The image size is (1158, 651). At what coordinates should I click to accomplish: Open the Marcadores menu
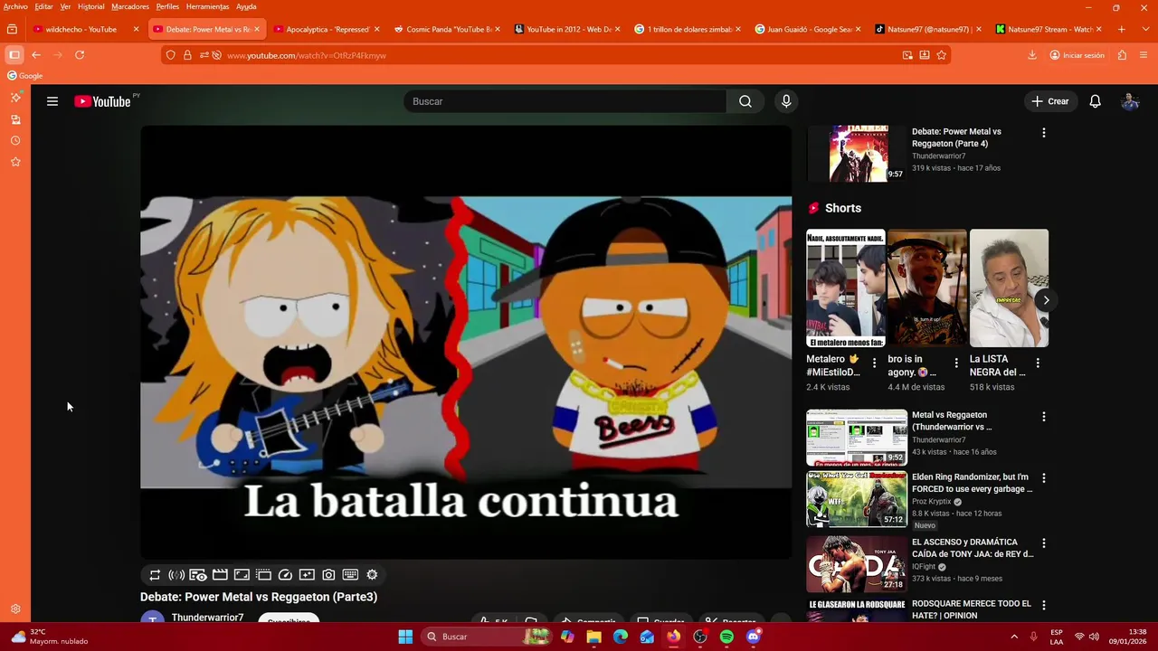click(x=130, y=6)
